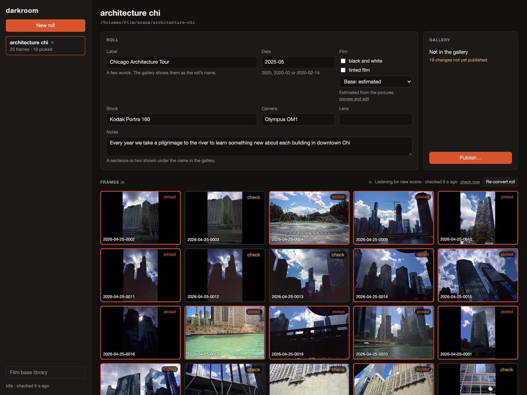
Task: Open frame thumbnail 2026-04-25-0015
Action: point(478,275)
